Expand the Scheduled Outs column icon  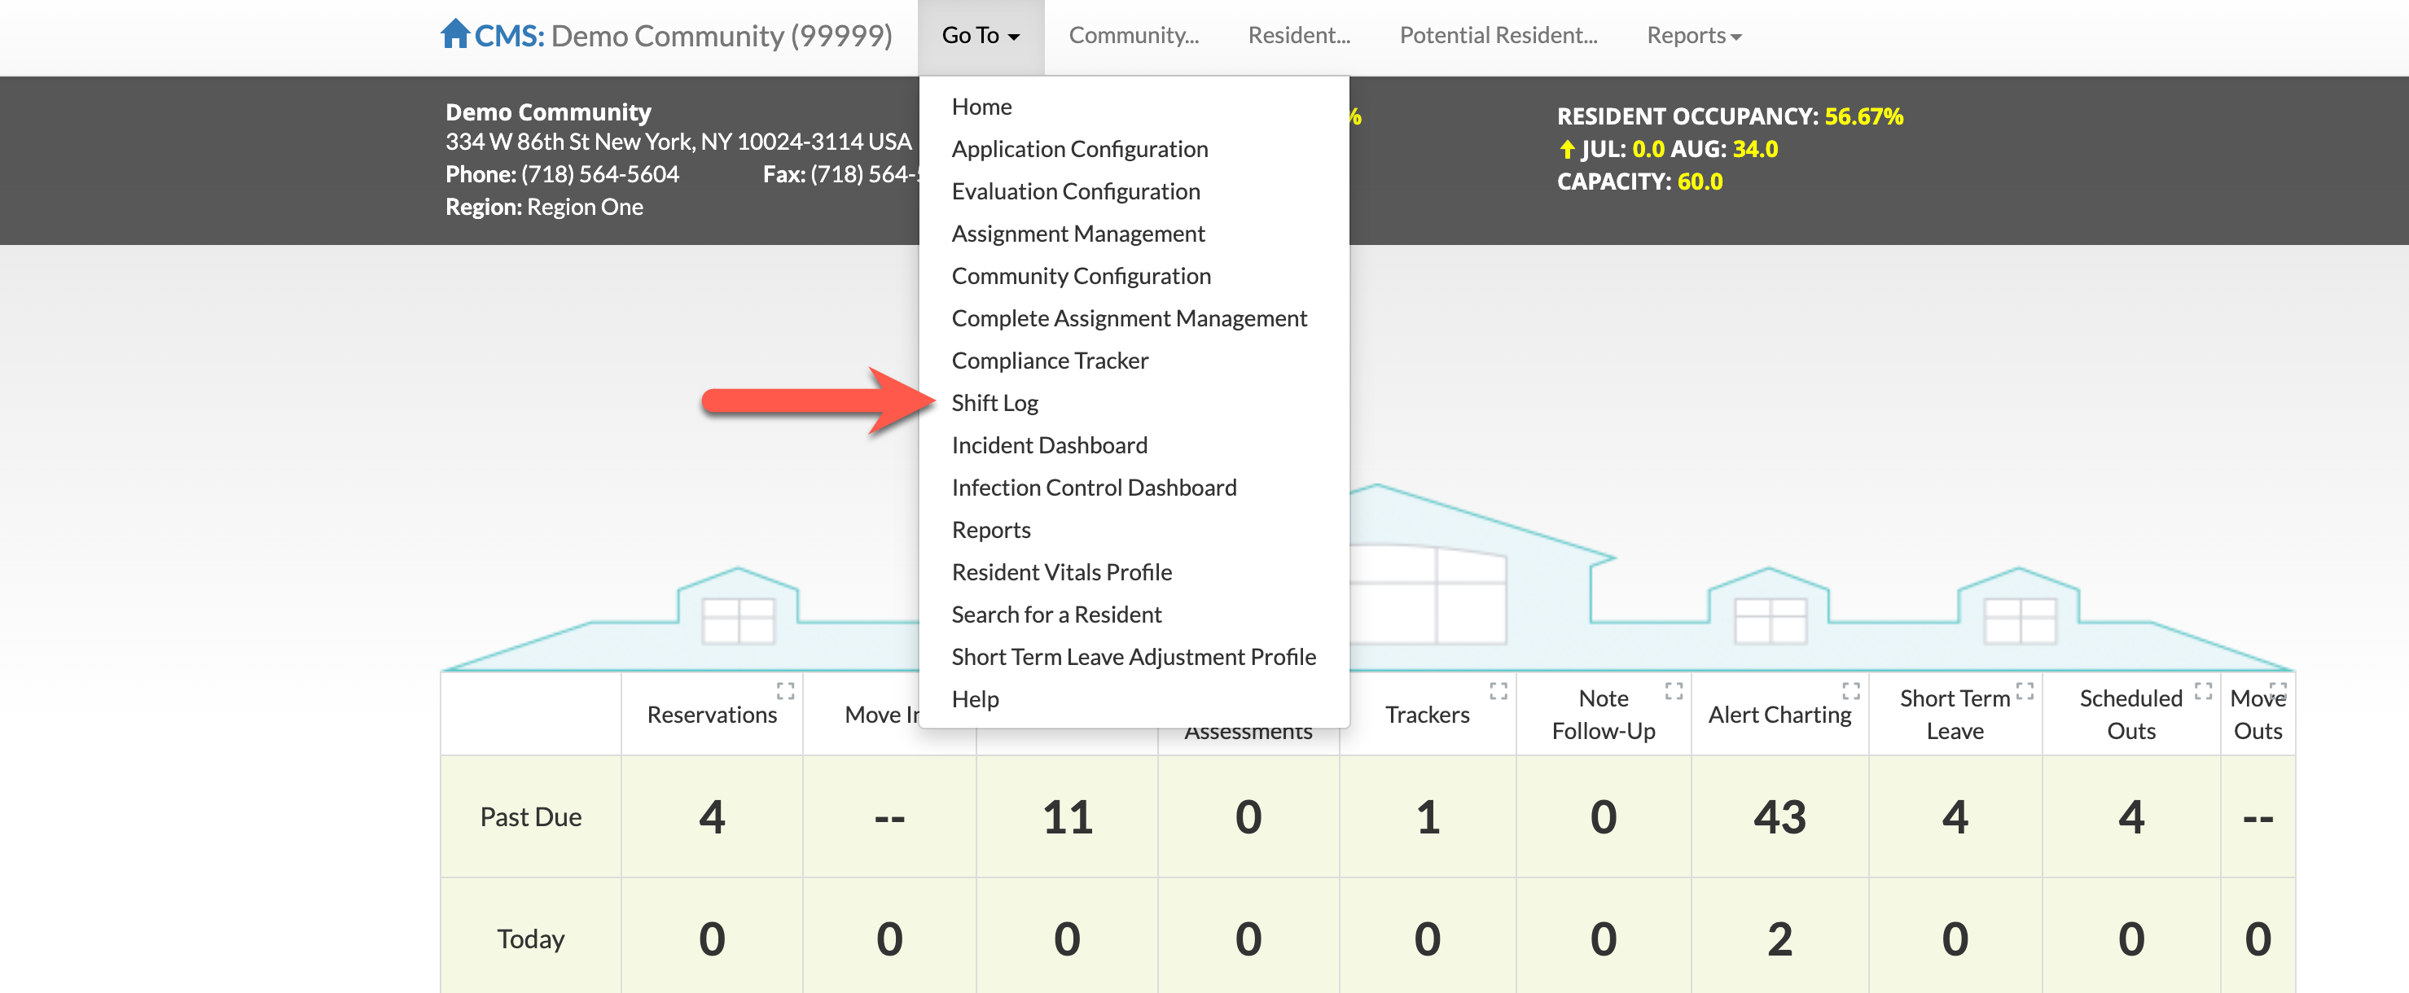click(x=2203, y=691)
